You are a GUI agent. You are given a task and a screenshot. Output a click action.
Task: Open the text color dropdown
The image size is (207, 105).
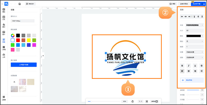click(195, 36)
